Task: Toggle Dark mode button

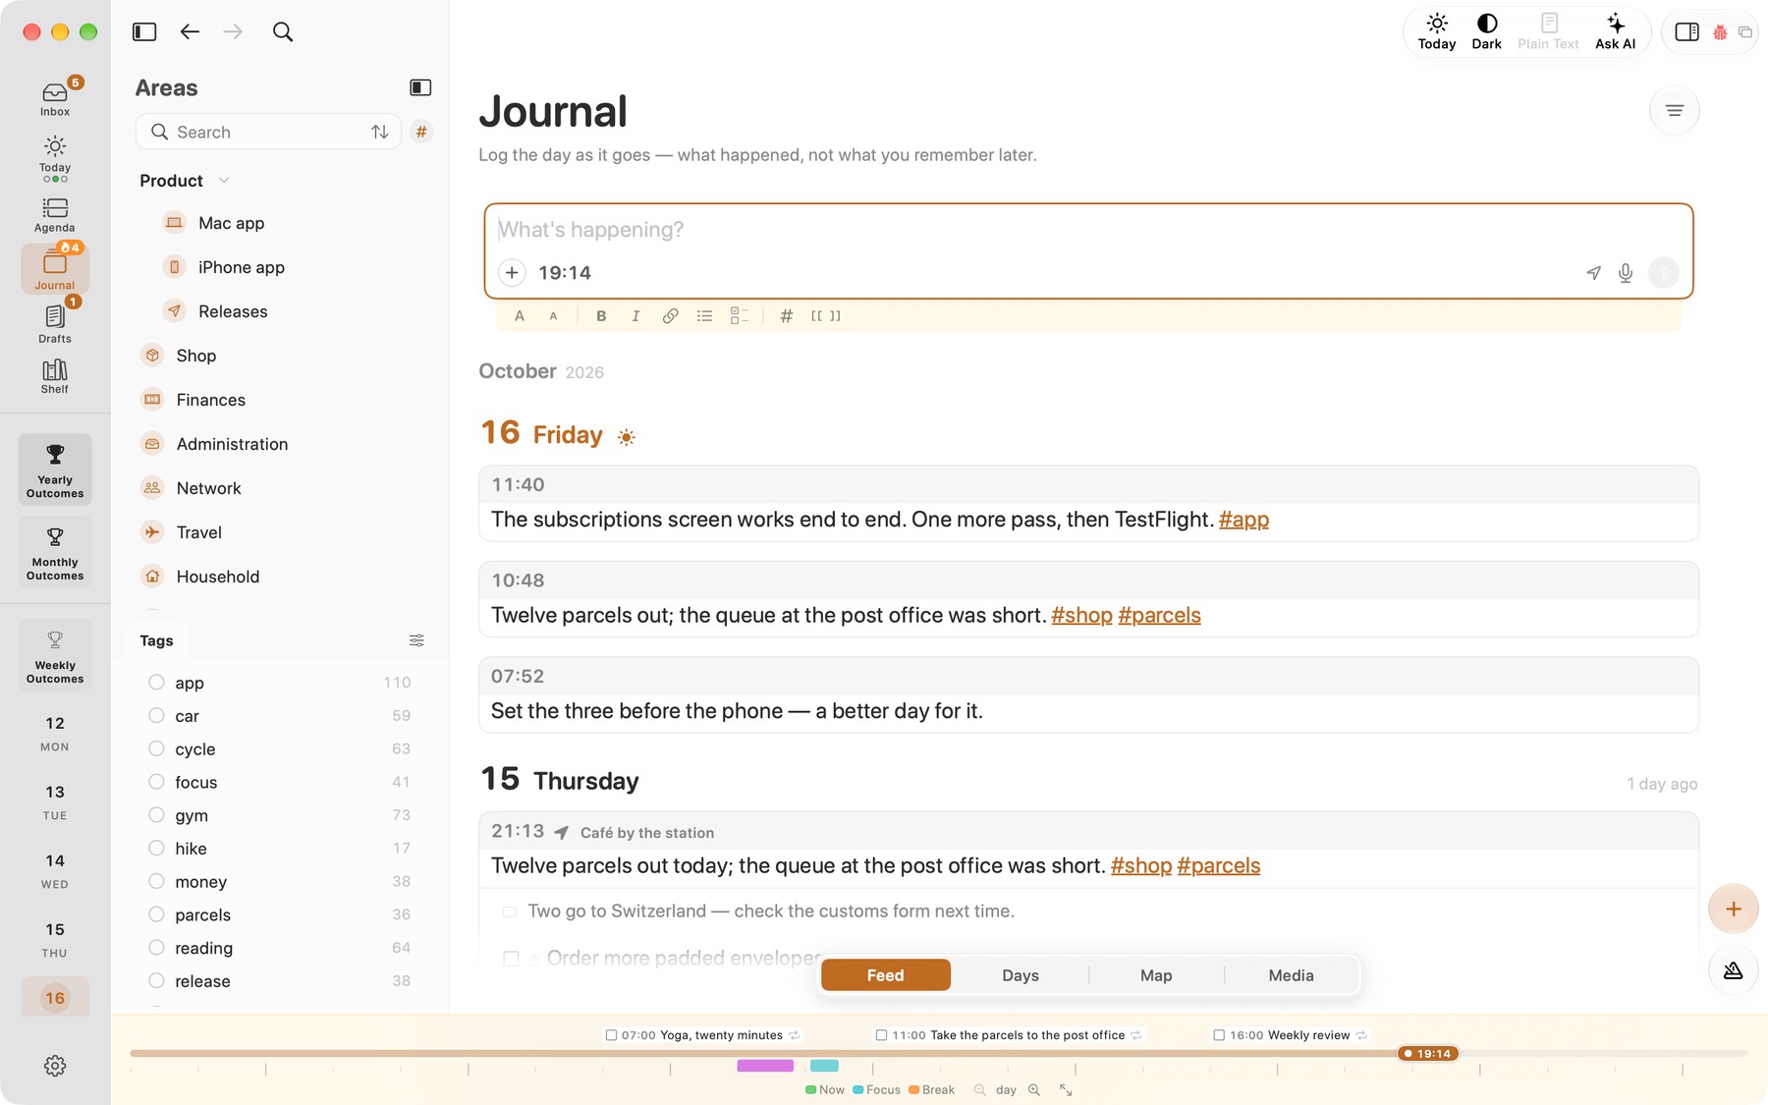Action: (x=1486, y=31)
